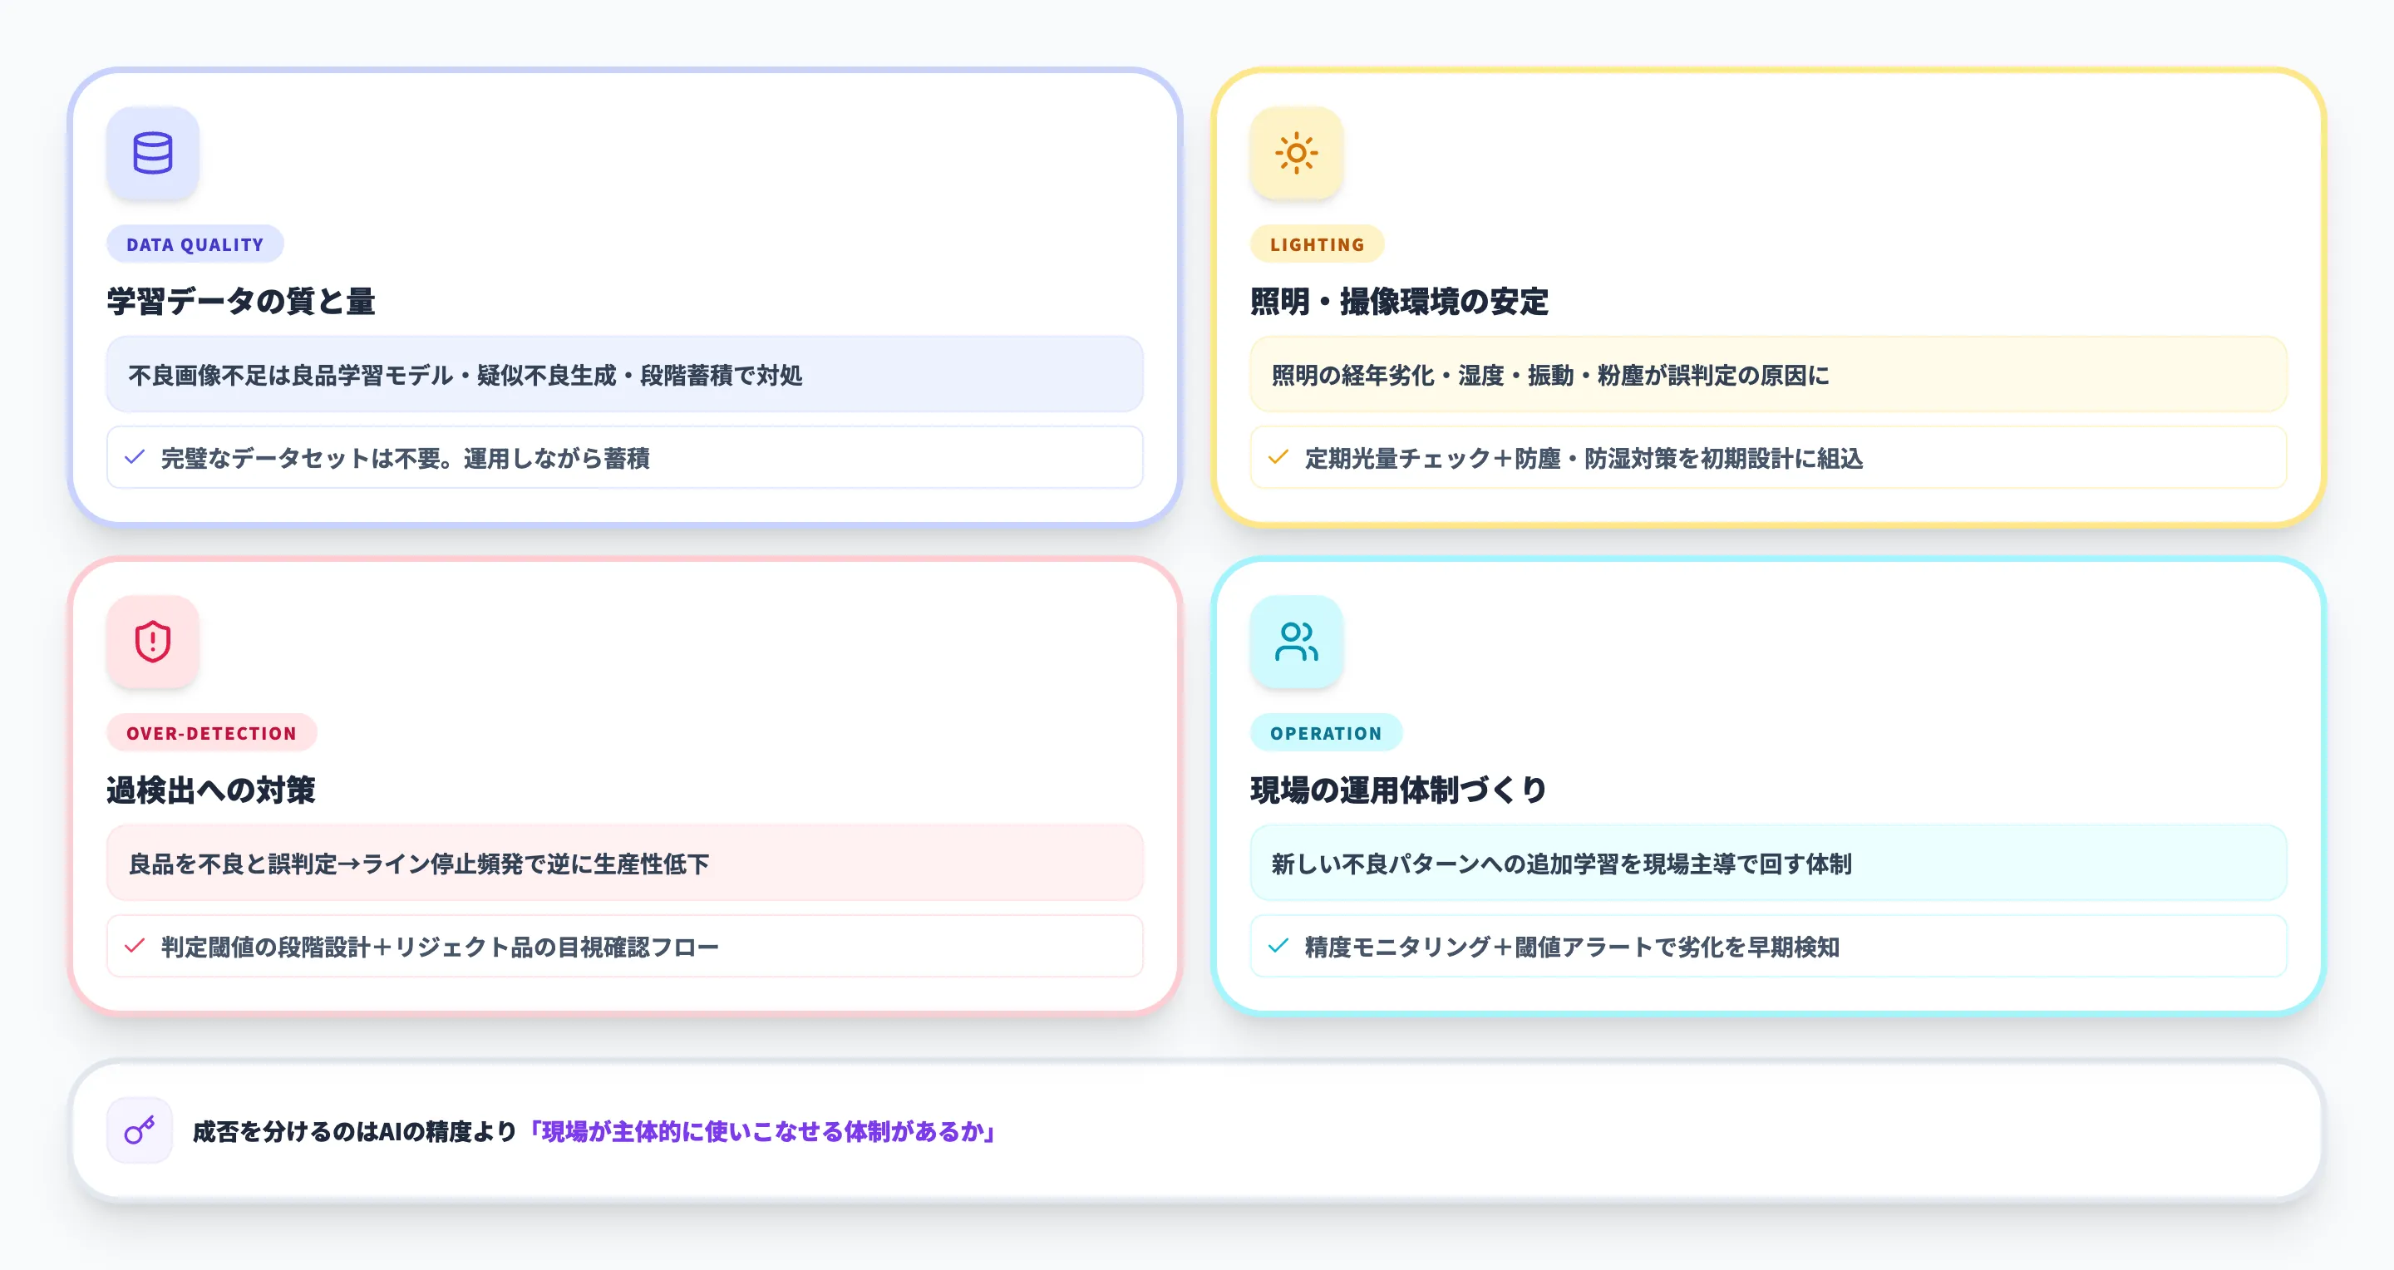
Task: Collapse the 現場の運用体制づくり card heading
Action: 1397,790
